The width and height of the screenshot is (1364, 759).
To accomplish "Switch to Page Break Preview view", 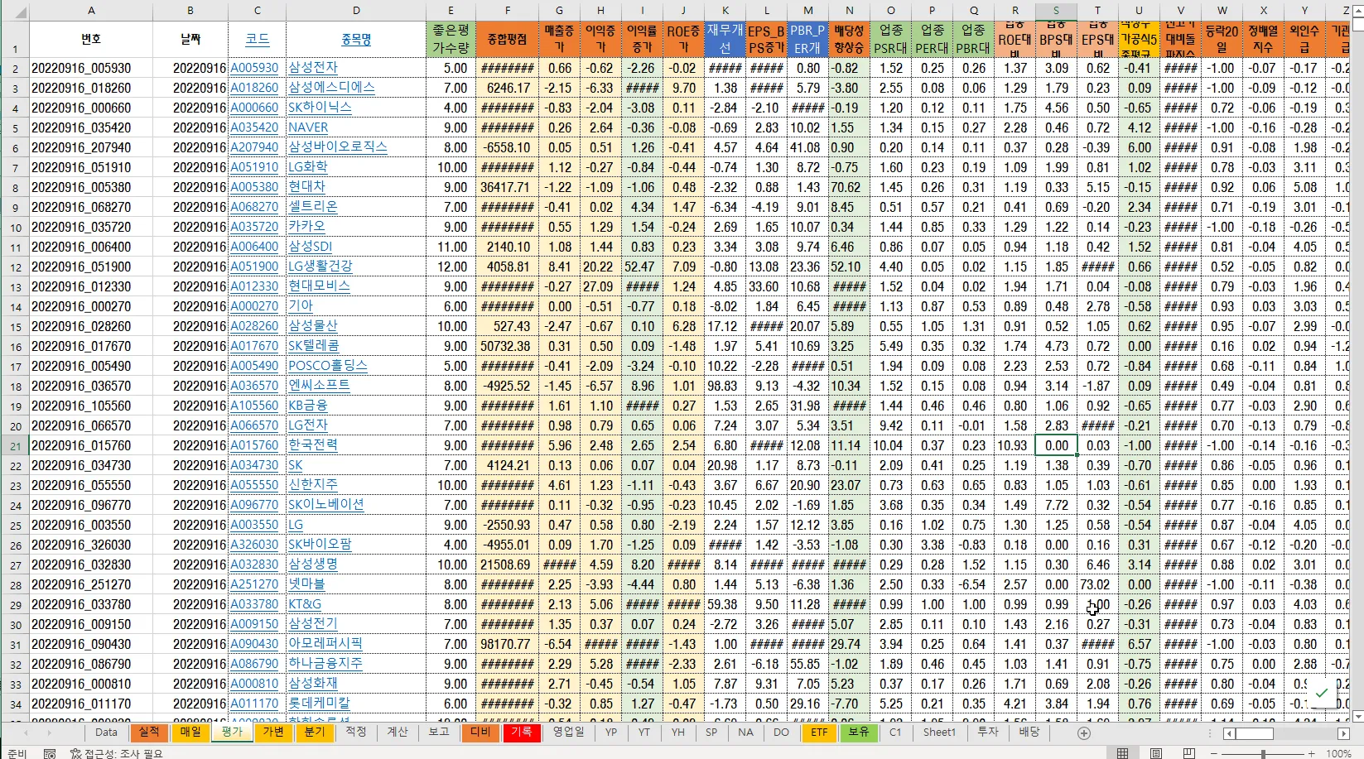I will (x=1188, y=753).
